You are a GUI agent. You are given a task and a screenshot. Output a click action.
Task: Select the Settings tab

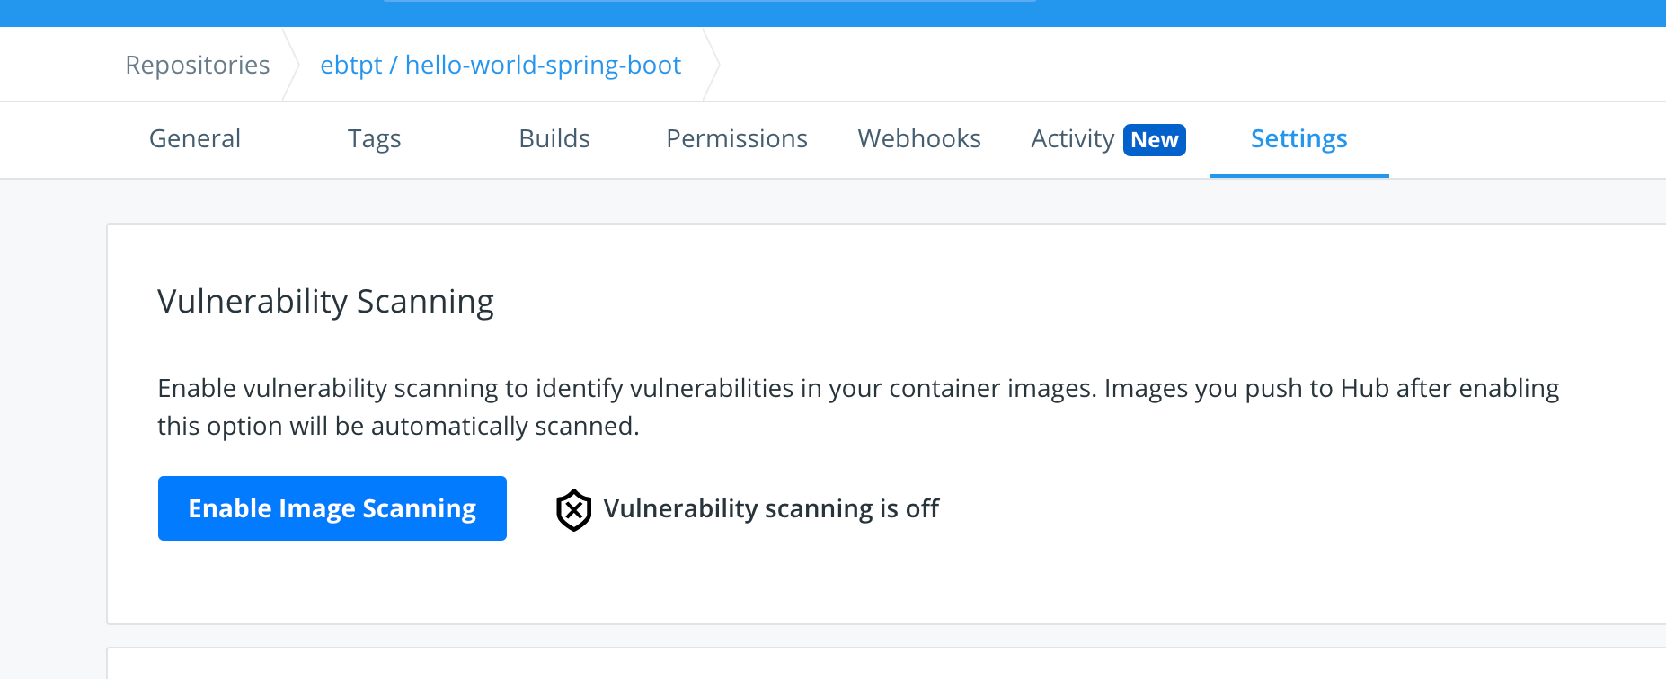click(x=1299, y=138)
